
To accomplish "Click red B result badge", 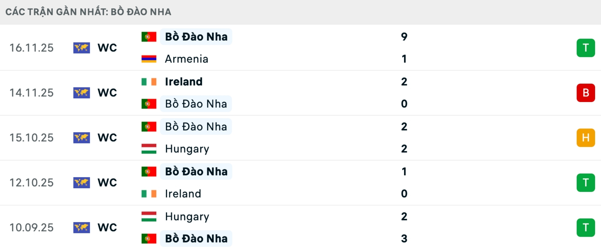I will [585, 93].
